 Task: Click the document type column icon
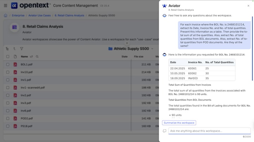15,57
